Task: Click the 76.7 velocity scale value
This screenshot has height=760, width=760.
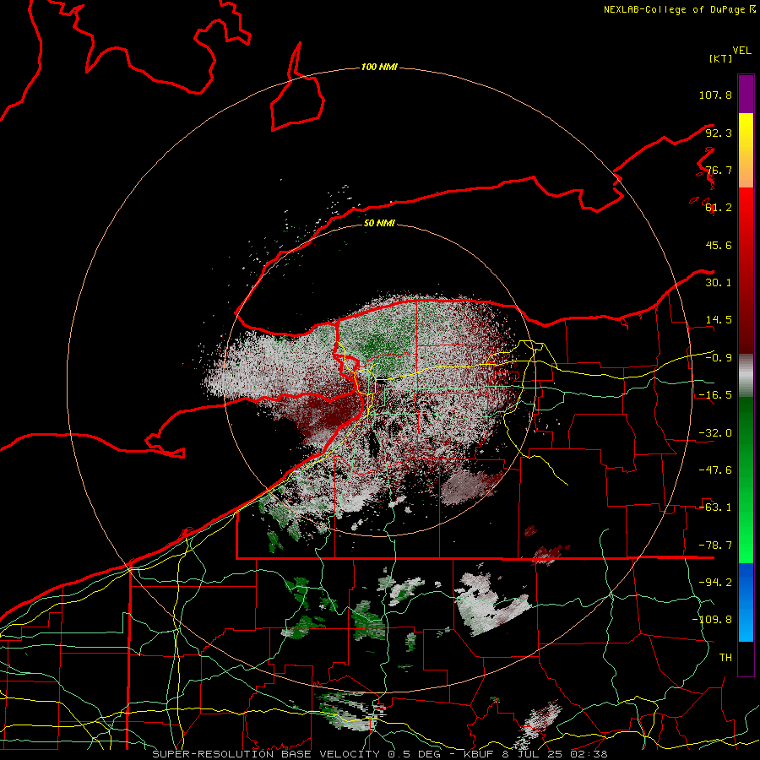Action: click(719, 170)
